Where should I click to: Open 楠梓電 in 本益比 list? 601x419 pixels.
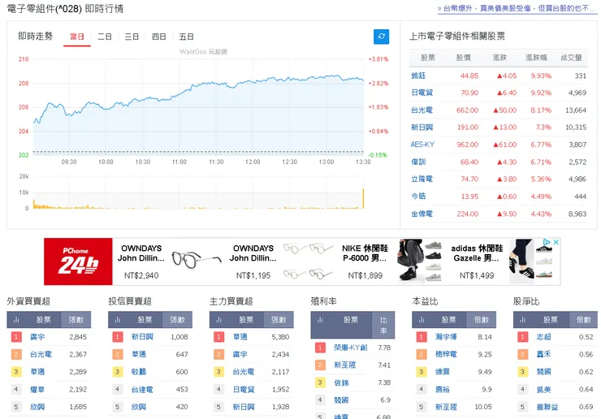pyautogui.click(x=446, y=354)
